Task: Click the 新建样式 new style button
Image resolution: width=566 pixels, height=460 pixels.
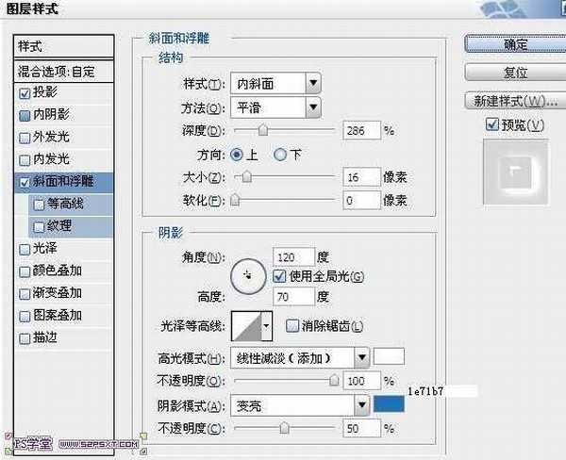Action: coord(515,101)
